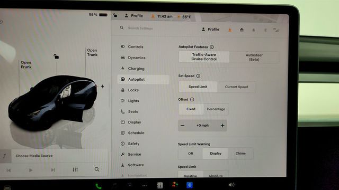
Task: Open Profile in the settings header
Action: click(x=210, y=30)
